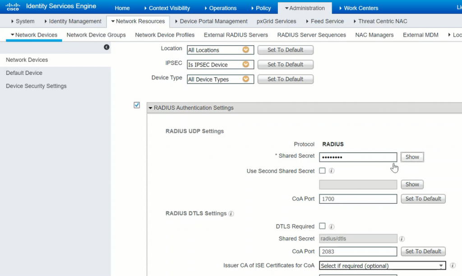
Task: Expand Identity Management submenu
Action: pos(73,21)
